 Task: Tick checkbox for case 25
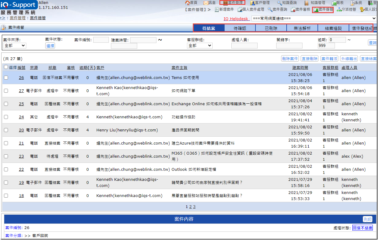pos(6,104)
